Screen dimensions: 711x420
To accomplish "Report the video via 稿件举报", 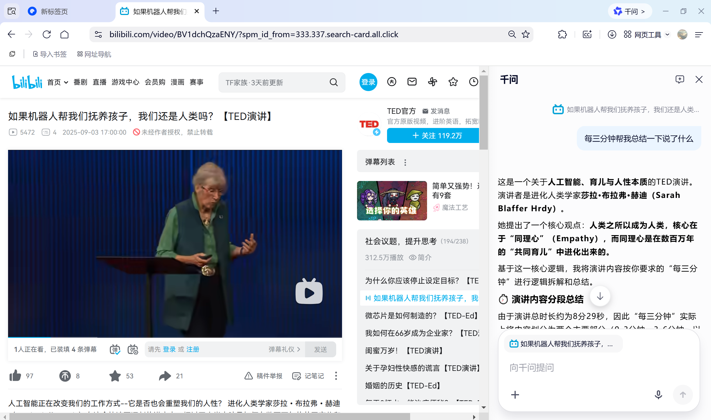I will [263, 376].
